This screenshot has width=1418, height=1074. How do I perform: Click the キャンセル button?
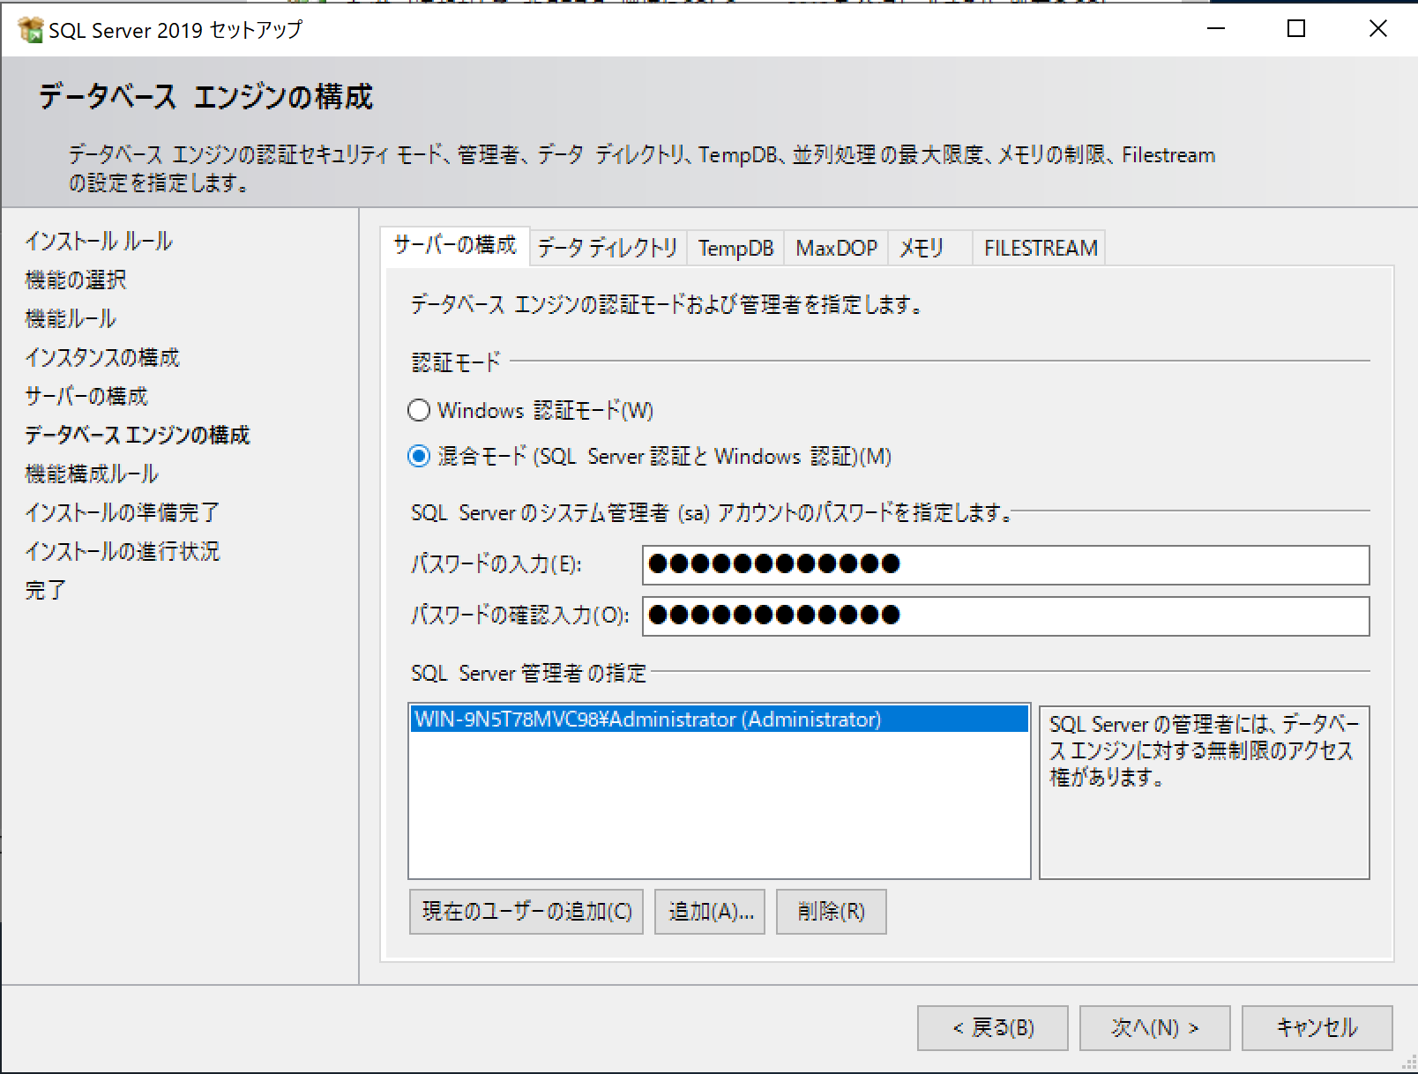click(x=1317, y=1027)
